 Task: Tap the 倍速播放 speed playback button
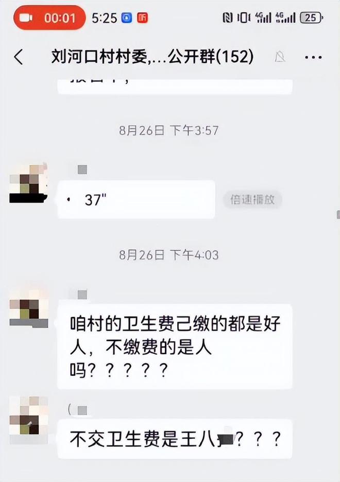click(252, 200)
